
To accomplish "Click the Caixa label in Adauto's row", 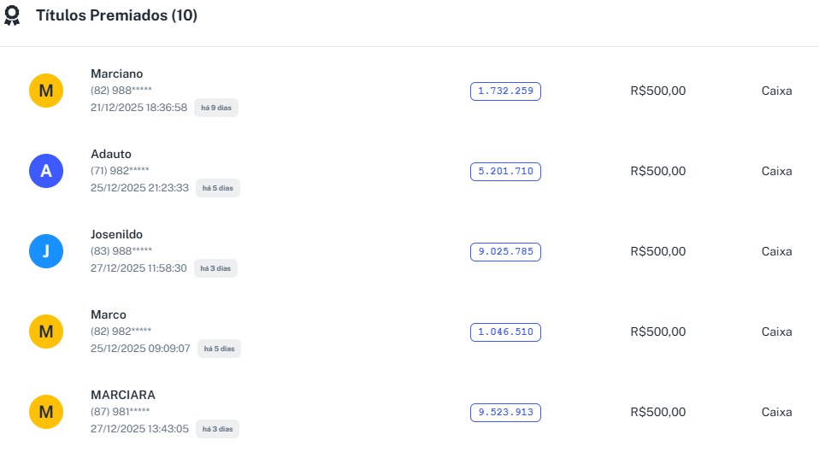I will pyautogui.click(x=776, y=171).
